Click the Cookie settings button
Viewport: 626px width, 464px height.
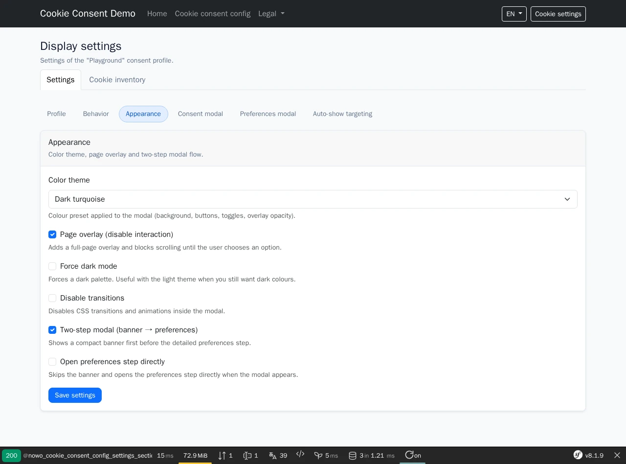(x=558, y=14)
